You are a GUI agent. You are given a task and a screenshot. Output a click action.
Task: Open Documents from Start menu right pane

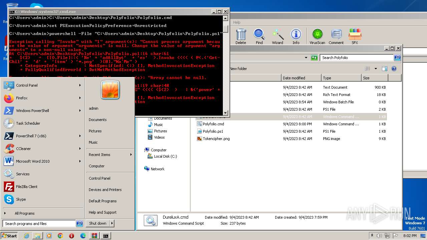point(98,120)
